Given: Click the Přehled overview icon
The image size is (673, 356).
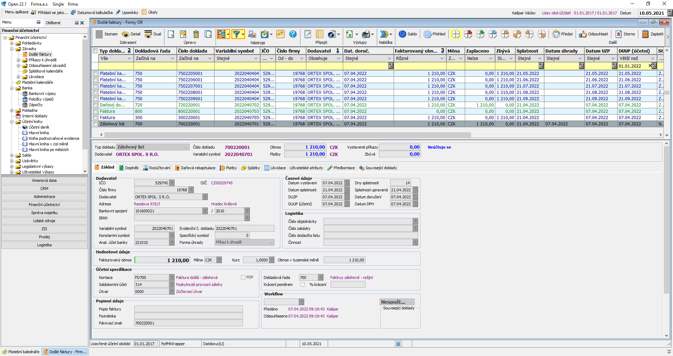Looking at the screenshot, I should pyautogui.click(x=427, y=34).
